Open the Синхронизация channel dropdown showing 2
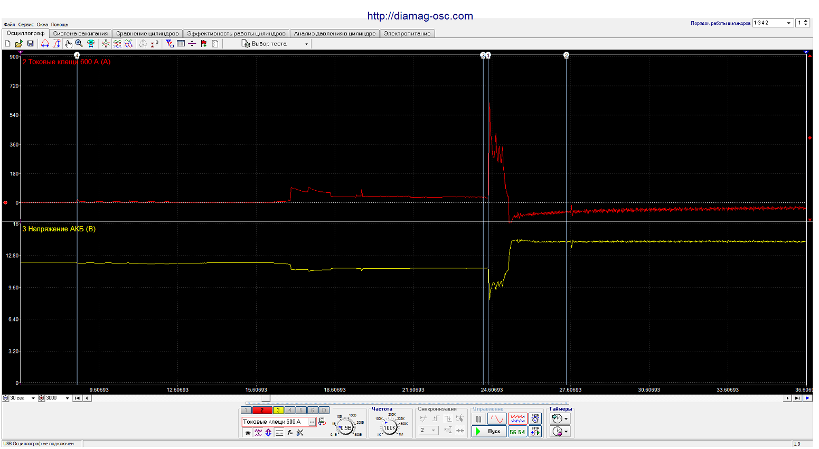 click(x=428, y=431)
